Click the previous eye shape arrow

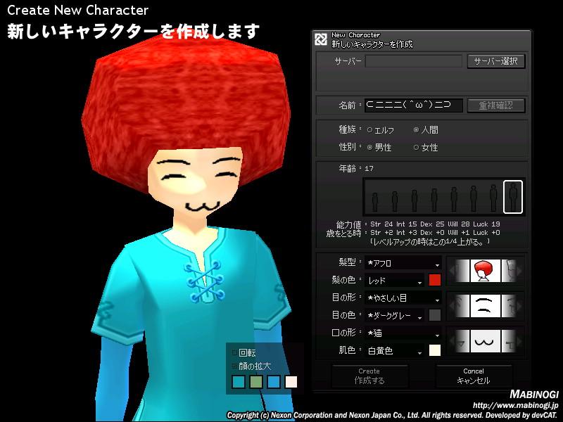tap(453, 306)
